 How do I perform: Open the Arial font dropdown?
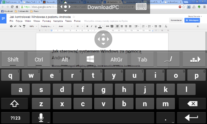pos(65,26)
